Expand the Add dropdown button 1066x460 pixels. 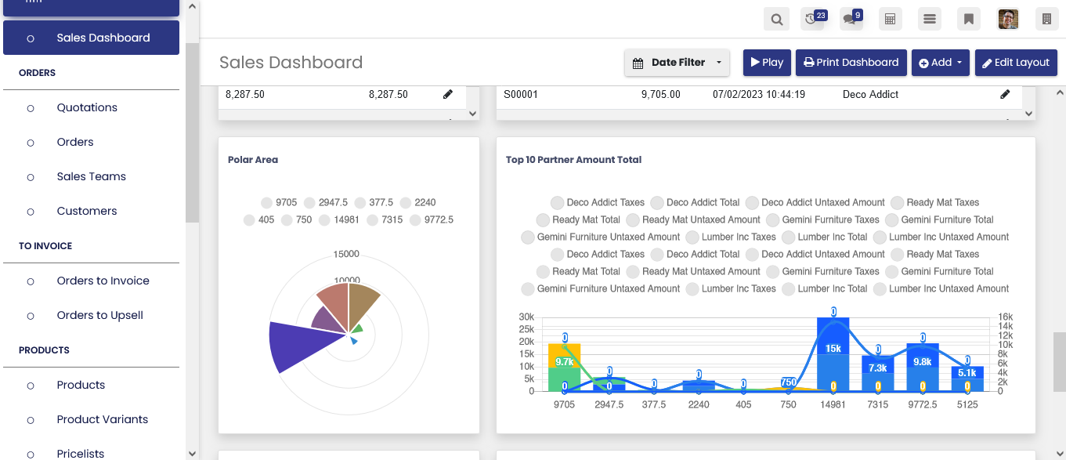click(x=940, y=63)
